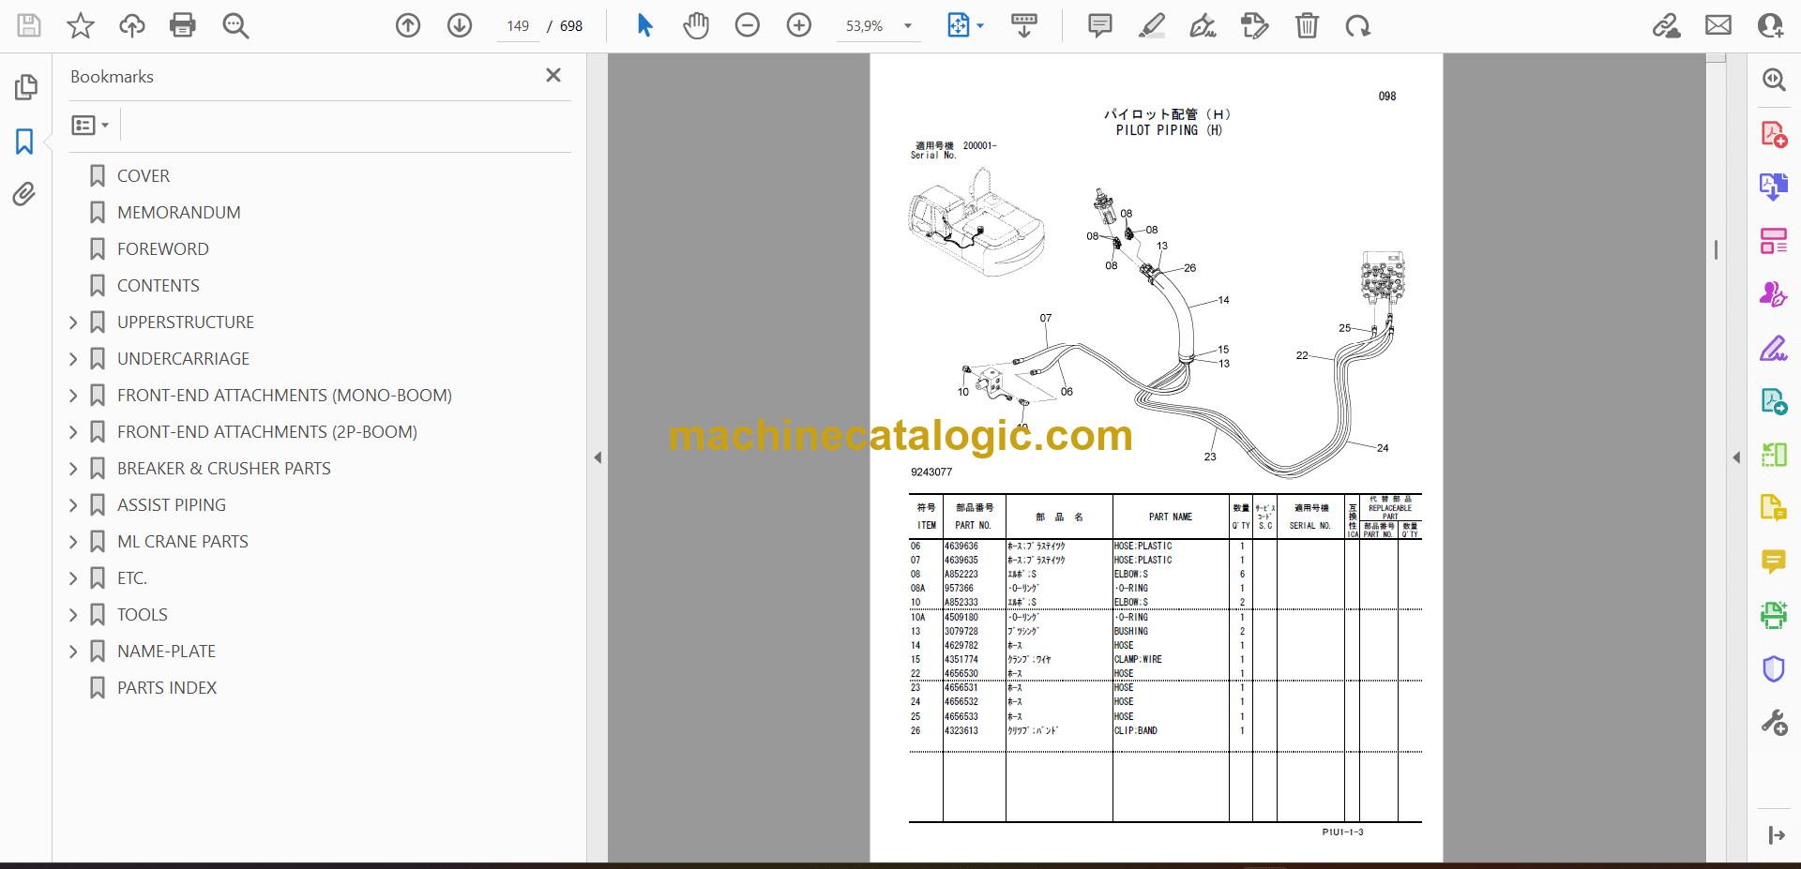Open the MEMORANDUM bookmark
This screenshot has height=869, width=1801.
[179, 213]
